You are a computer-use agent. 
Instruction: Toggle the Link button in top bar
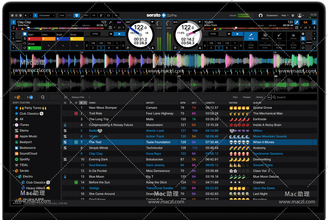point(62,16)
